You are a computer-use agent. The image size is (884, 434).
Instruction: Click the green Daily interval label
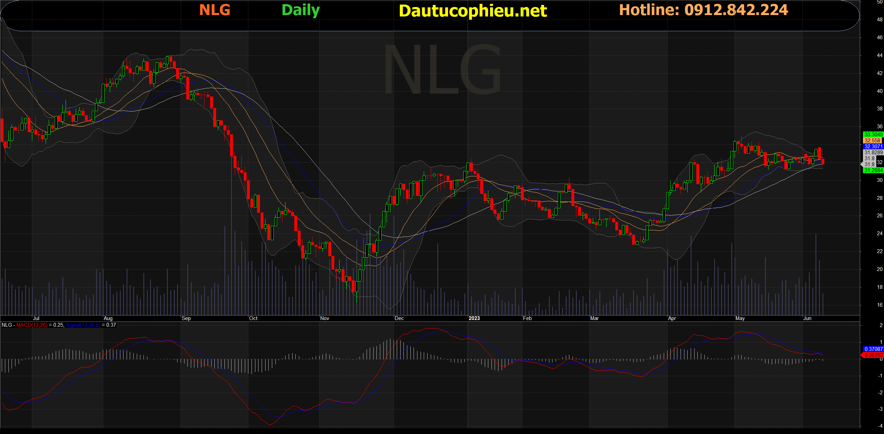click(300, 10)
